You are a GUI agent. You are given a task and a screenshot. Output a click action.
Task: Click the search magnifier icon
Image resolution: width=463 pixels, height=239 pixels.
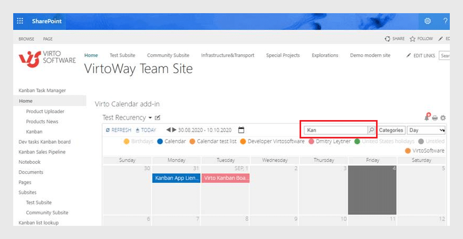pyautogui.click(x=371, y=130)
